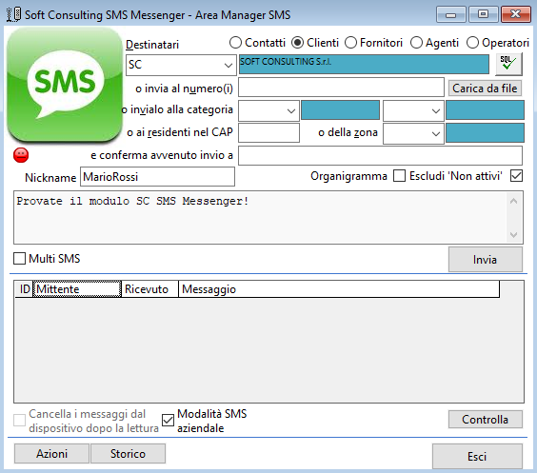The height and width of the screenshot is (473, 537).
Task: Click the blue field beside zona dropdown
Action: click(x=485, y=133)
